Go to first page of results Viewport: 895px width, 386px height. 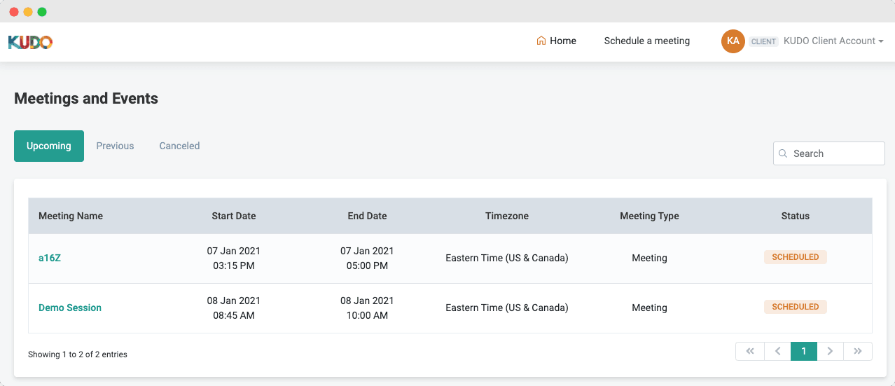[x=749, y=351]
